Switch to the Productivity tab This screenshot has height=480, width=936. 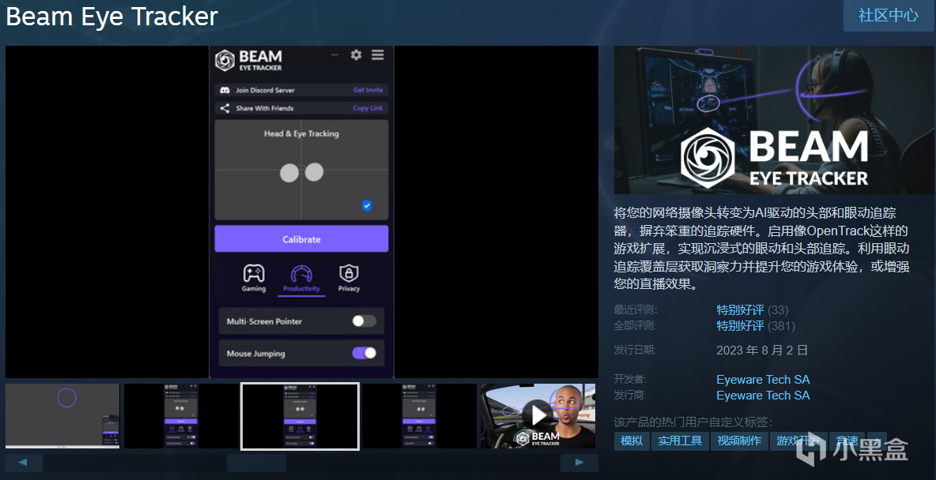click(301, 279)
